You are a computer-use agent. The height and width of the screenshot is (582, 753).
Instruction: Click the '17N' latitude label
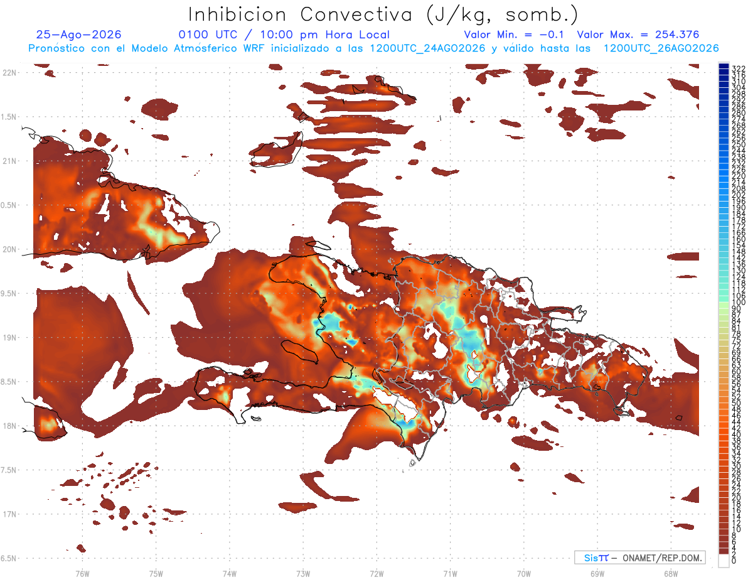(9, 514)
